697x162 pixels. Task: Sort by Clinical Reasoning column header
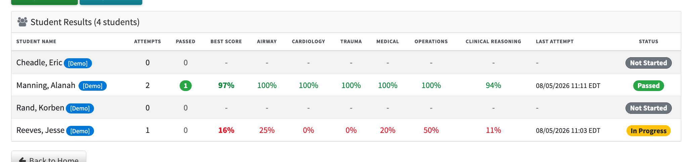coord(493,42)
